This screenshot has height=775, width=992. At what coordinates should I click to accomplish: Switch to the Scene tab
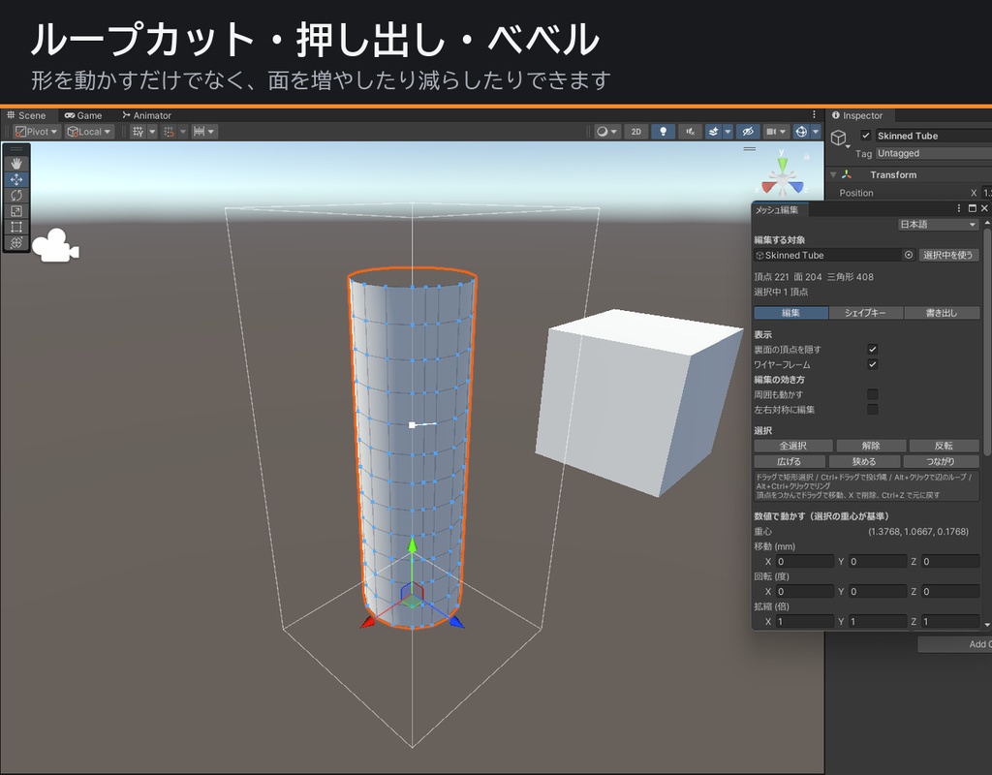click(x=26, y=115)
